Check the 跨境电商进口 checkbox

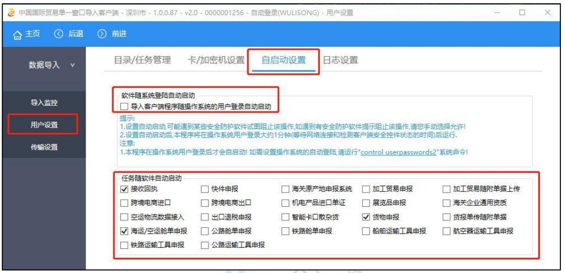coord(124,203)
